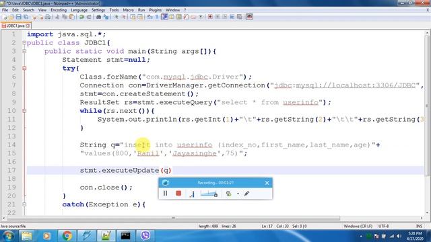431x242 pixels.
Task: Open the Edit menu
Action: click(x=15, y=10)
